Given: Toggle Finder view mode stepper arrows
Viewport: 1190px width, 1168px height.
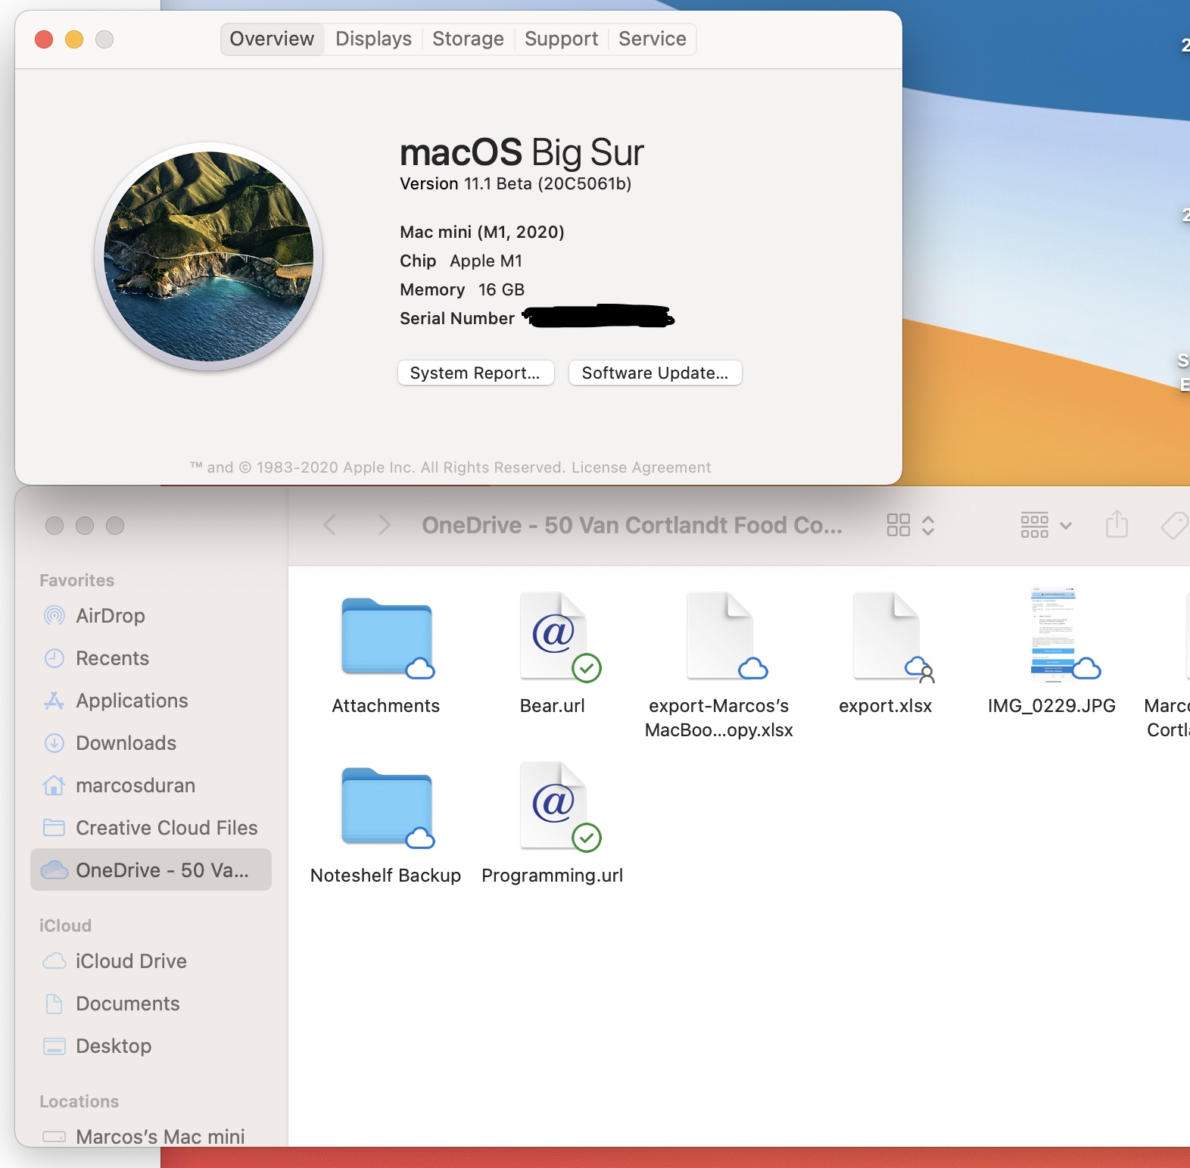Looking at the screenshot, I should (x=928, y=525).
